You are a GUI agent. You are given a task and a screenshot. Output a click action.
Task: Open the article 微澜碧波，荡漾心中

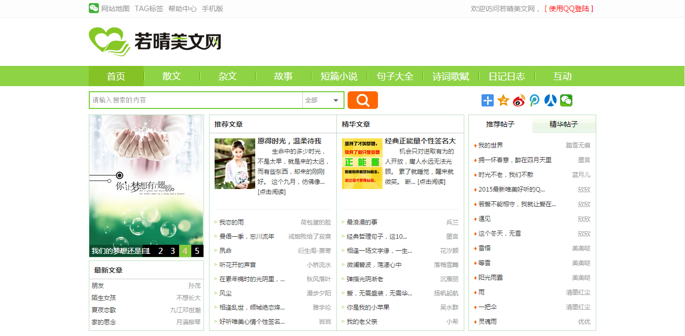click(x=374, y=265)
